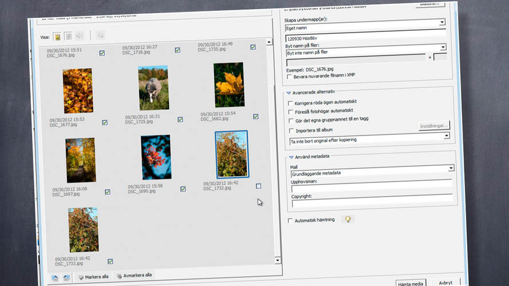The width and height of the screenshot is (509, 286).
Task: Select the orange leaves thumbnail DSC_1677.jpg
Action: (78, 91)
